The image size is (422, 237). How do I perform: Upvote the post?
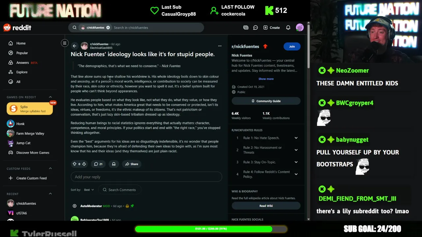click(x=75, y=164)
